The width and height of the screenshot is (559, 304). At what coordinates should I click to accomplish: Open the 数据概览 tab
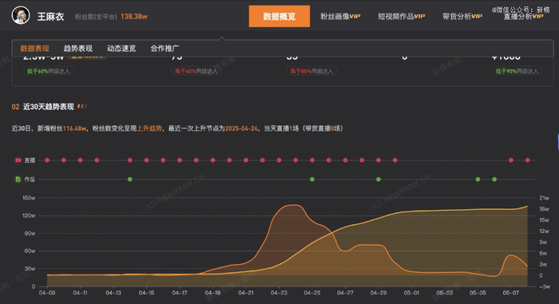(x=279, y=16)
